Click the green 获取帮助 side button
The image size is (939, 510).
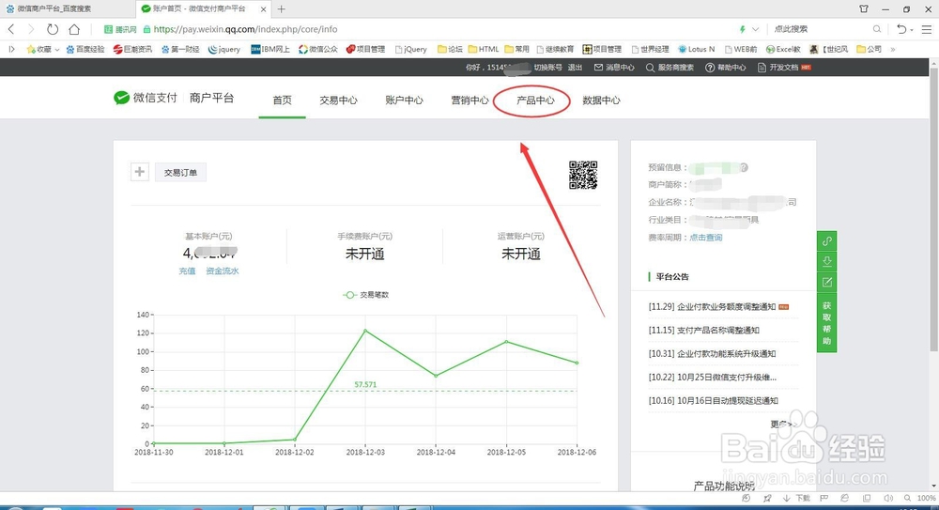tap(827, 323)
